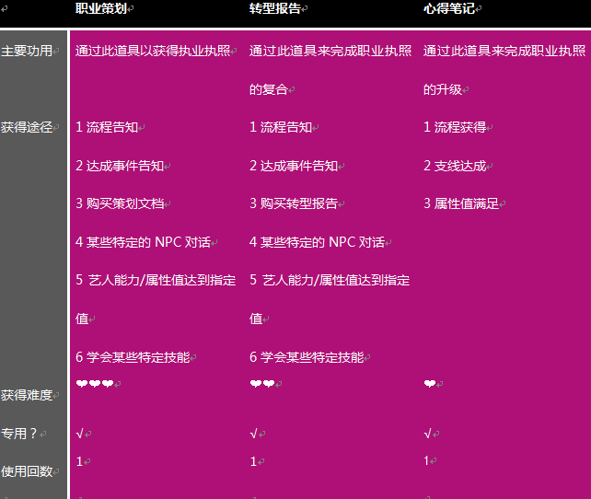Click the 专用 checkmark in 职业策划 column

point(79,434)
